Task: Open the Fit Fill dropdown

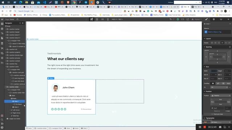Action: pyautogui.click(x=219, y=87)
